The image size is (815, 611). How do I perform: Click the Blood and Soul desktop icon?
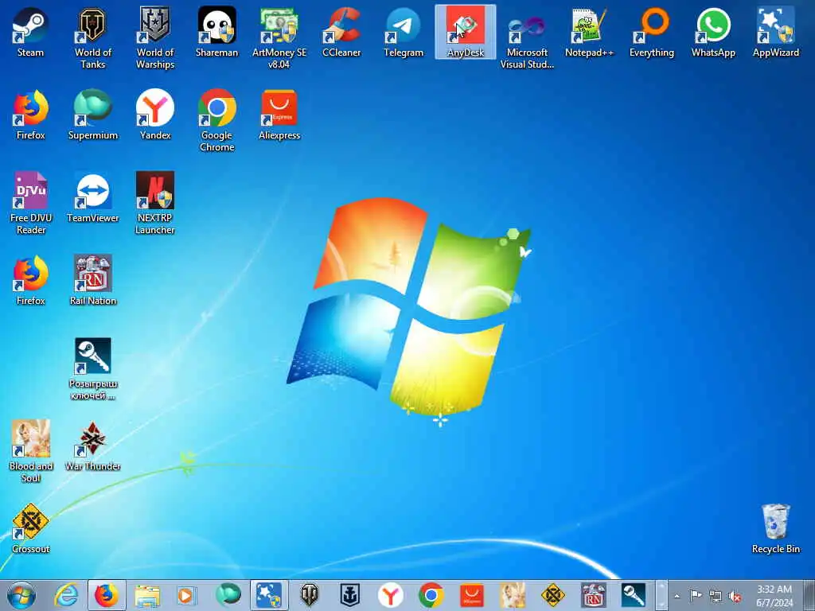click(30, 452)
